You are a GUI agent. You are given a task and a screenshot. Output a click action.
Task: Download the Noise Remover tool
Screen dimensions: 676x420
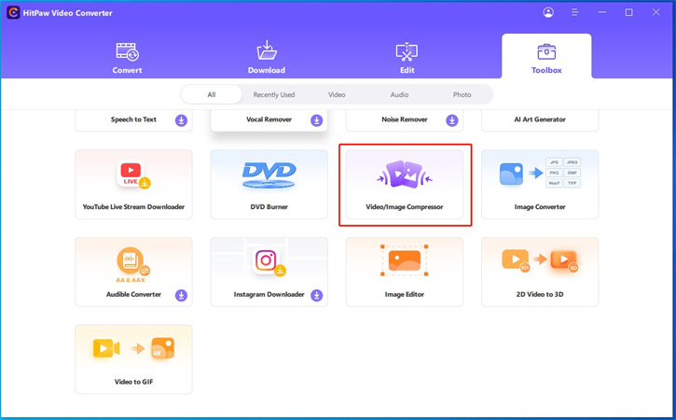pyautogui.click(x=452, y=120)
